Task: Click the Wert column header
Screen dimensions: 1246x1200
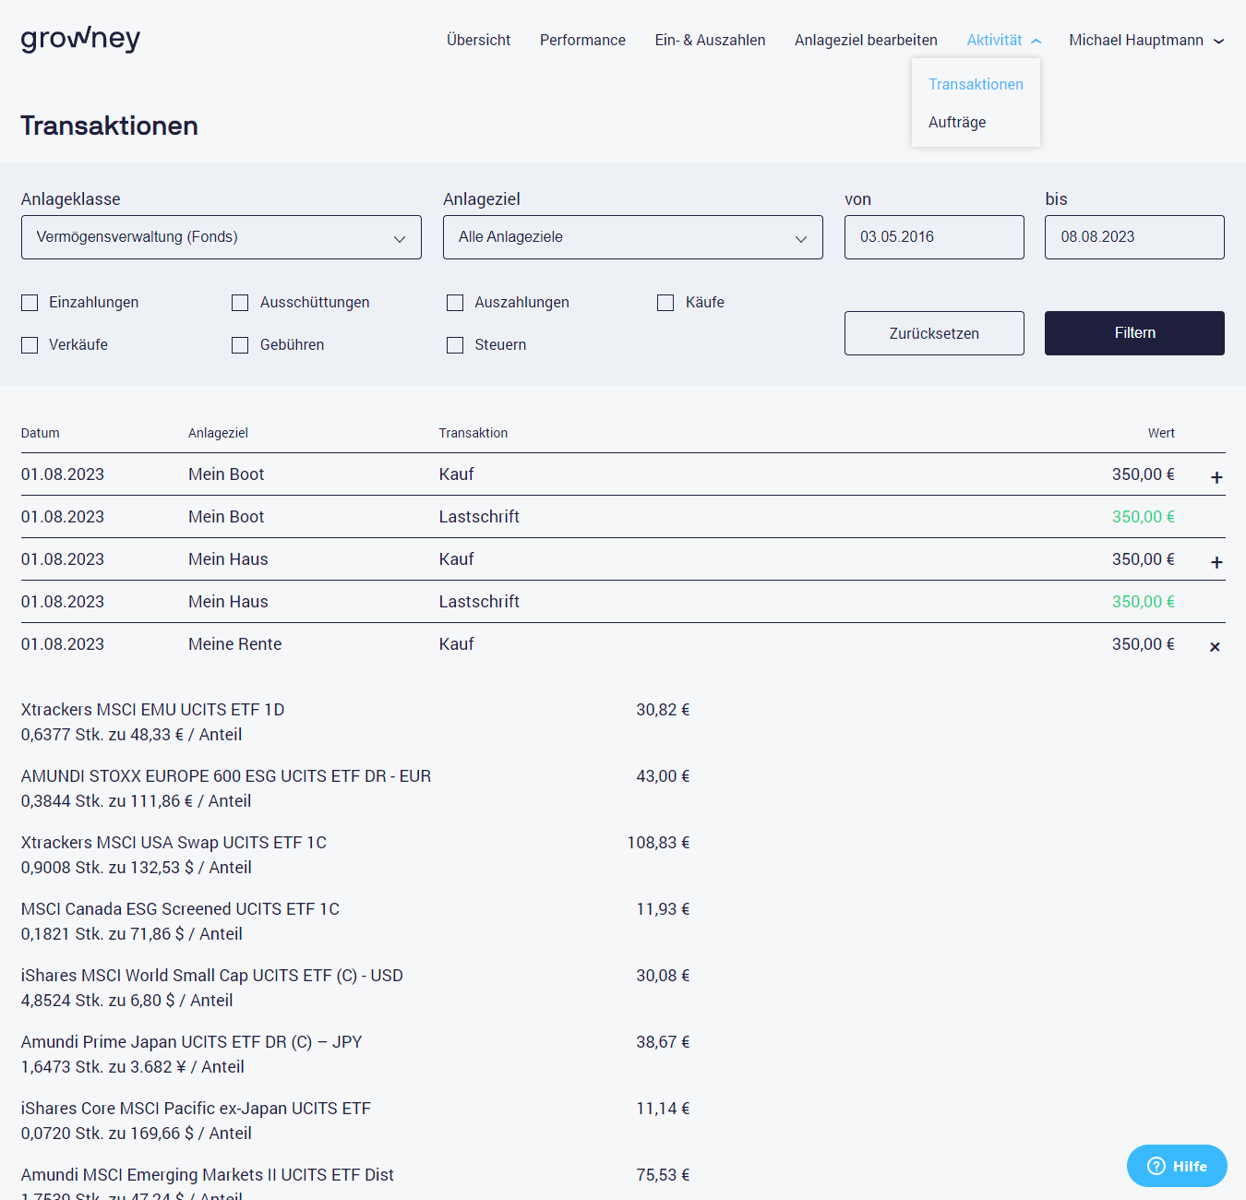Action: pyautogui.click(x=1161, y=433)
